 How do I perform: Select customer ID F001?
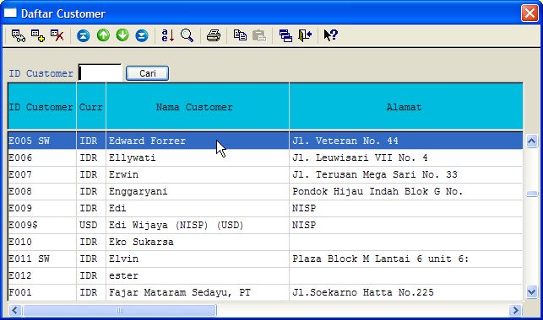tap(42, 293)
